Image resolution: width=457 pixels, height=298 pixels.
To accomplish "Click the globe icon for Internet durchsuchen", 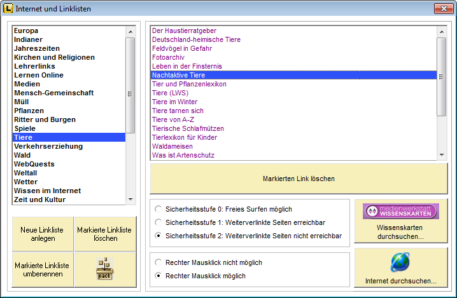I will (x=400, y=262).
